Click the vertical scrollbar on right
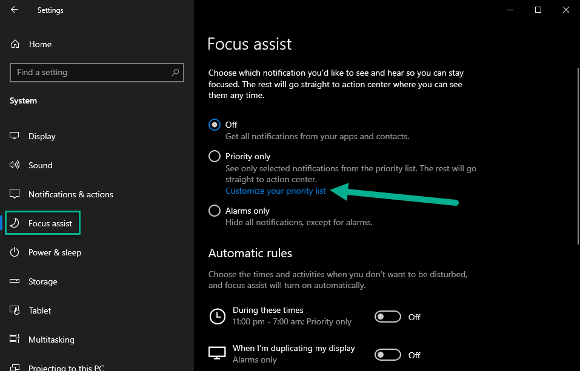Image resolution: width=580 pixels, height=371 pixels. tap(578, 156)
